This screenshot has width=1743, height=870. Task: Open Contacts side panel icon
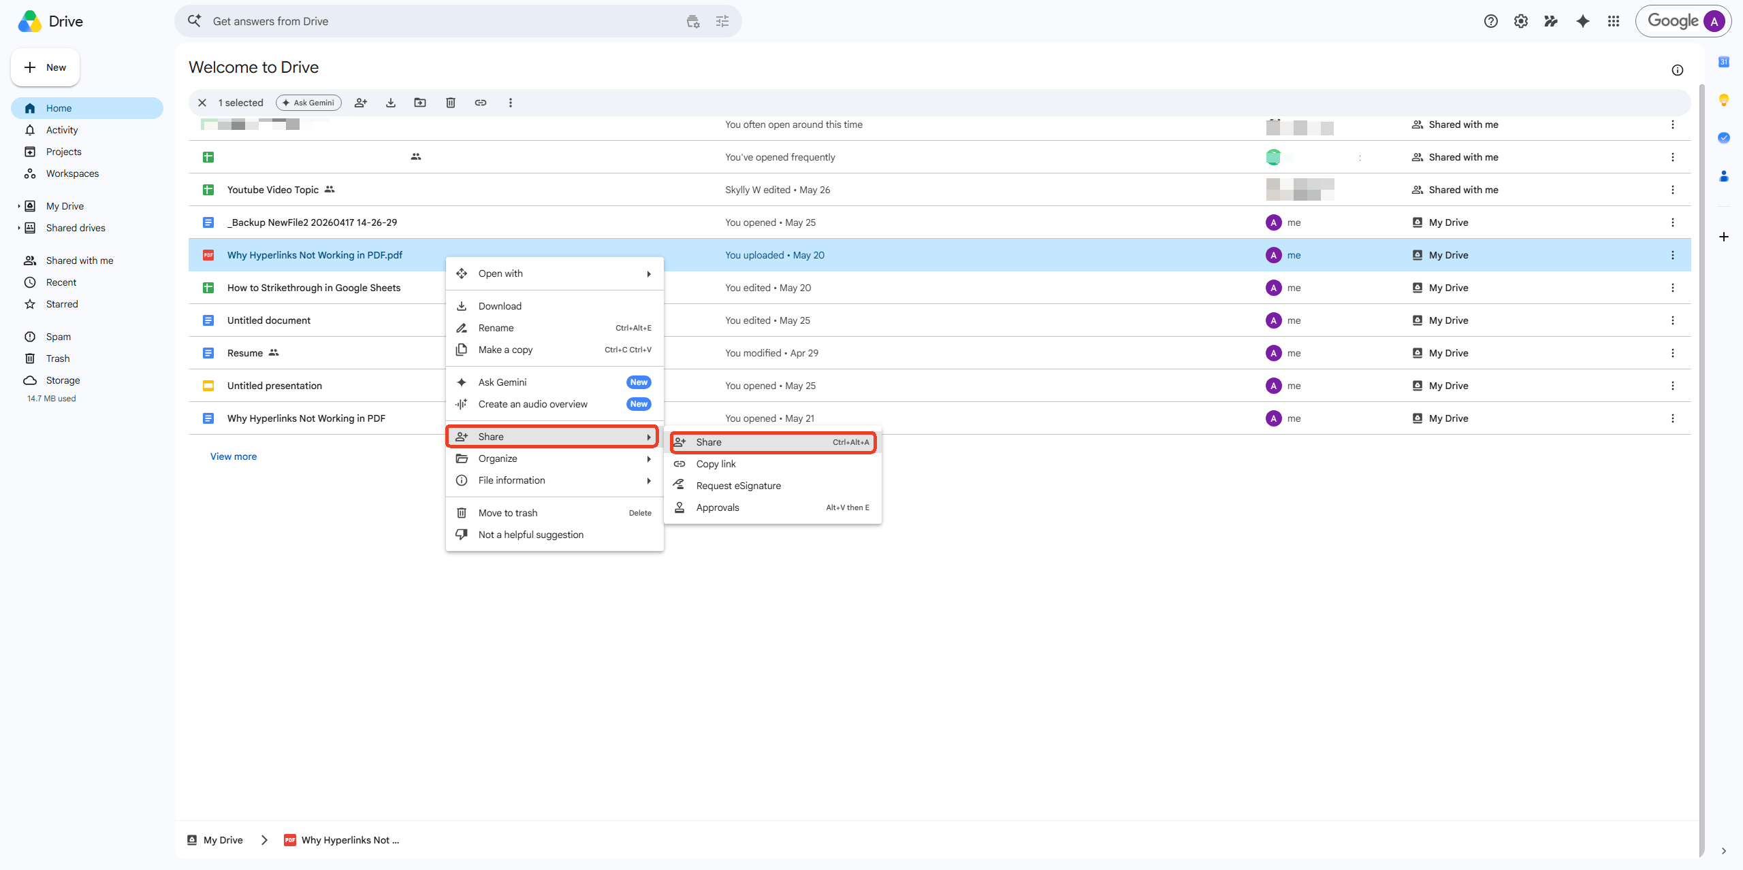1723,176
